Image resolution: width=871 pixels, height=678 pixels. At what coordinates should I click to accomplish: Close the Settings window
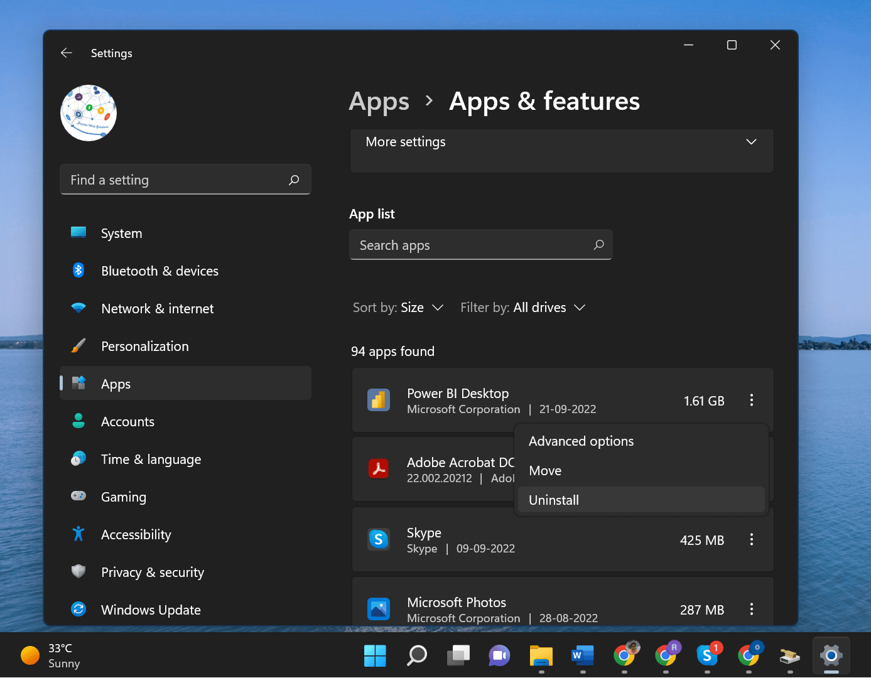point(775,45)
